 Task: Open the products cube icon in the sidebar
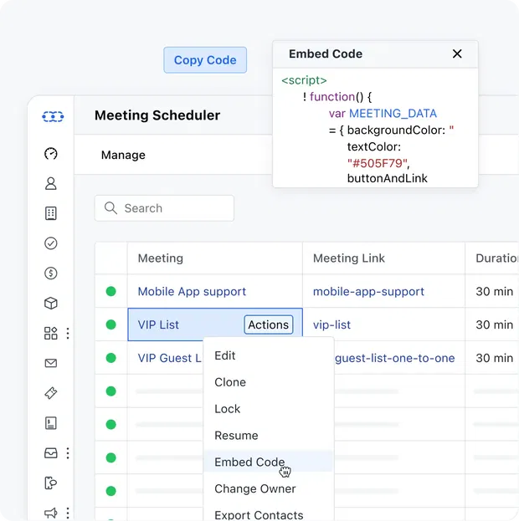(51, 303)
